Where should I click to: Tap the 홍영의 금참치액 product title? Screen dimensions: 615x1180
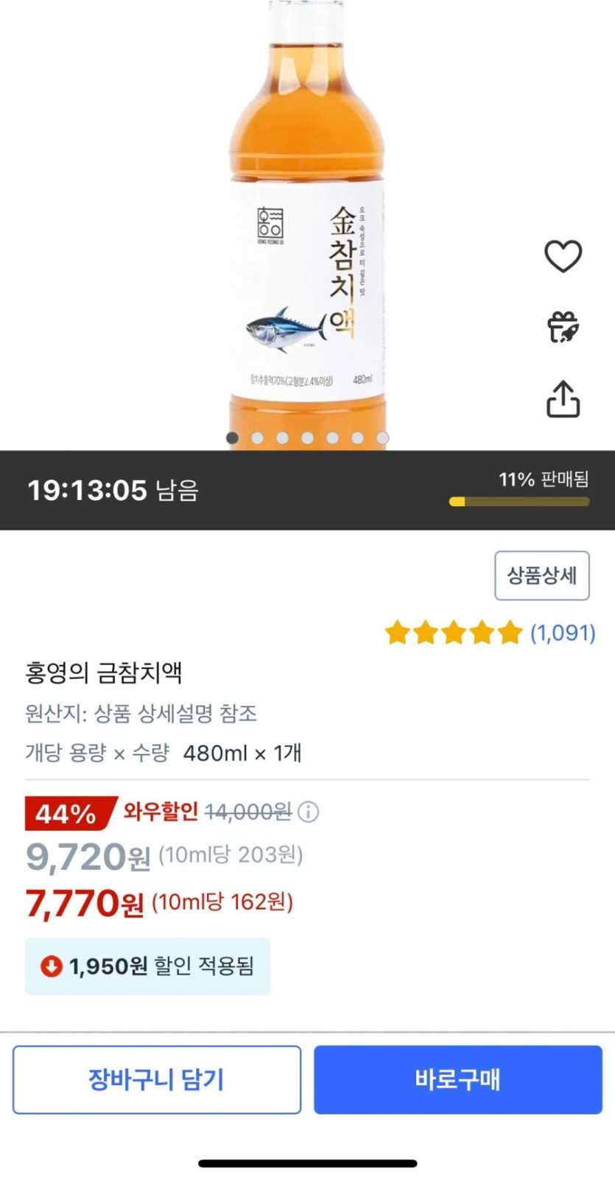coord(103,672)
